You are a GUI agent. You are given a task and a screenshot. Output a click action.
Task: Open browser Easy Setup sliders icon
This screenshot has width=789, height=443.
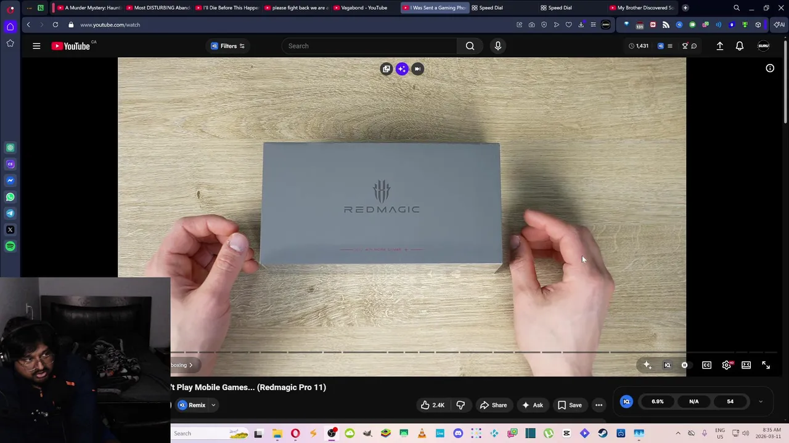pos(593,25)
